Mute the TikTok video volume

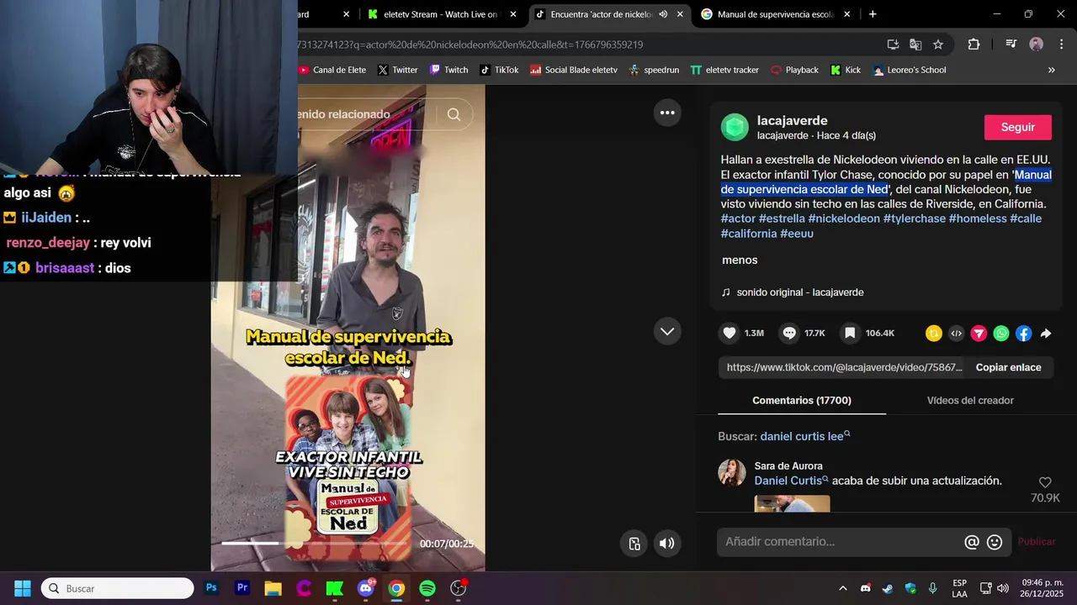click(x=666, y=543)
